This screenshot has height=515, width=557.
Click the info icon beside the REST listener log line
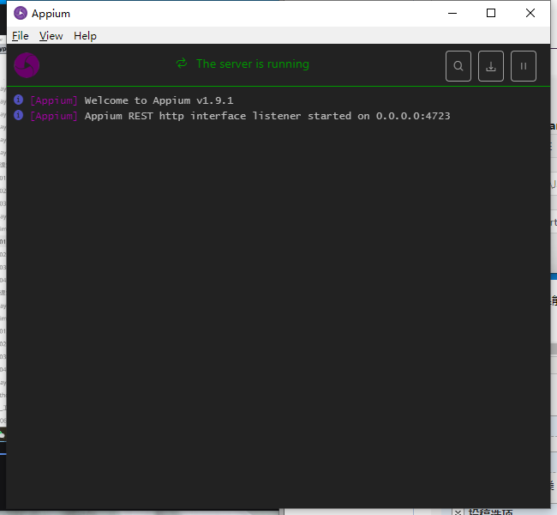(x=19, y=115)
